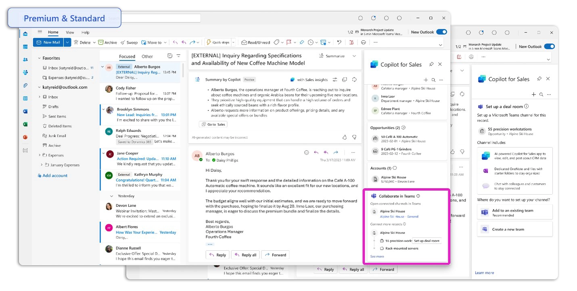The width and height of the screenshot is (577, 291).
Task: Click the Delete button in the toolbar
Action: 82,42
